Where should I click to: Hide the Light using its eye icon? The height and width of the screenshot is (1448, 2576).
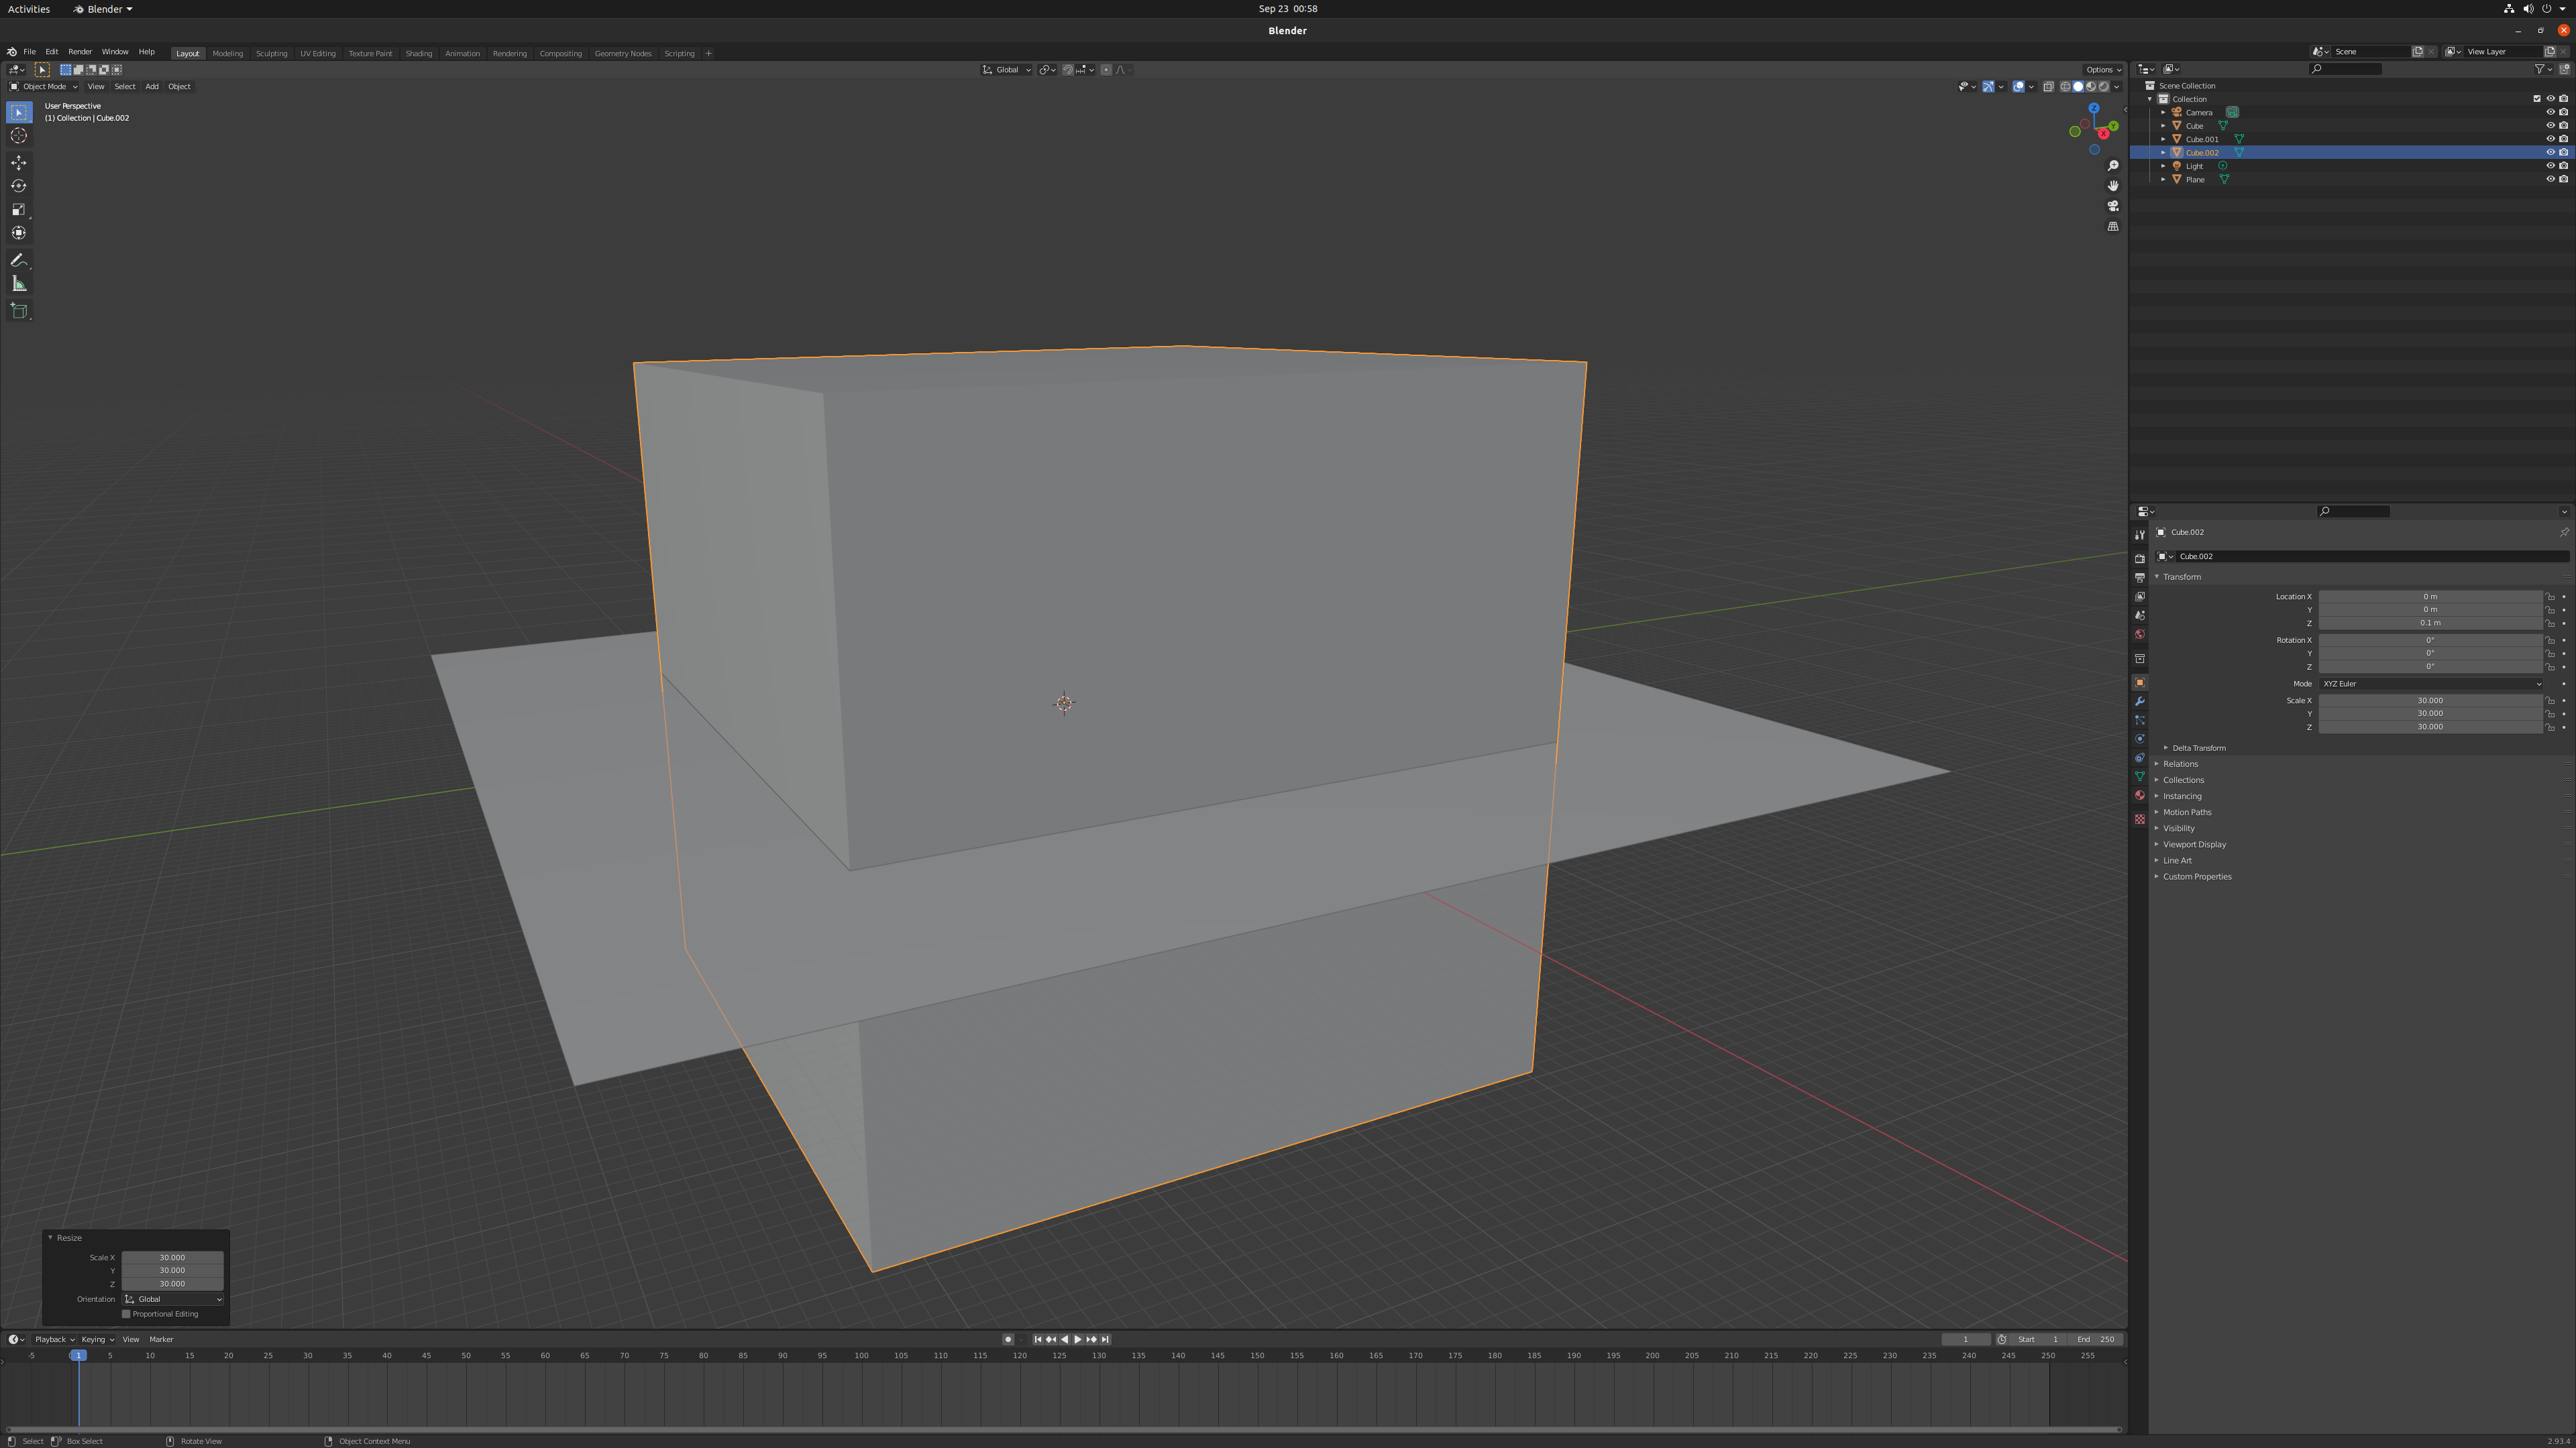coord(2550,166)
